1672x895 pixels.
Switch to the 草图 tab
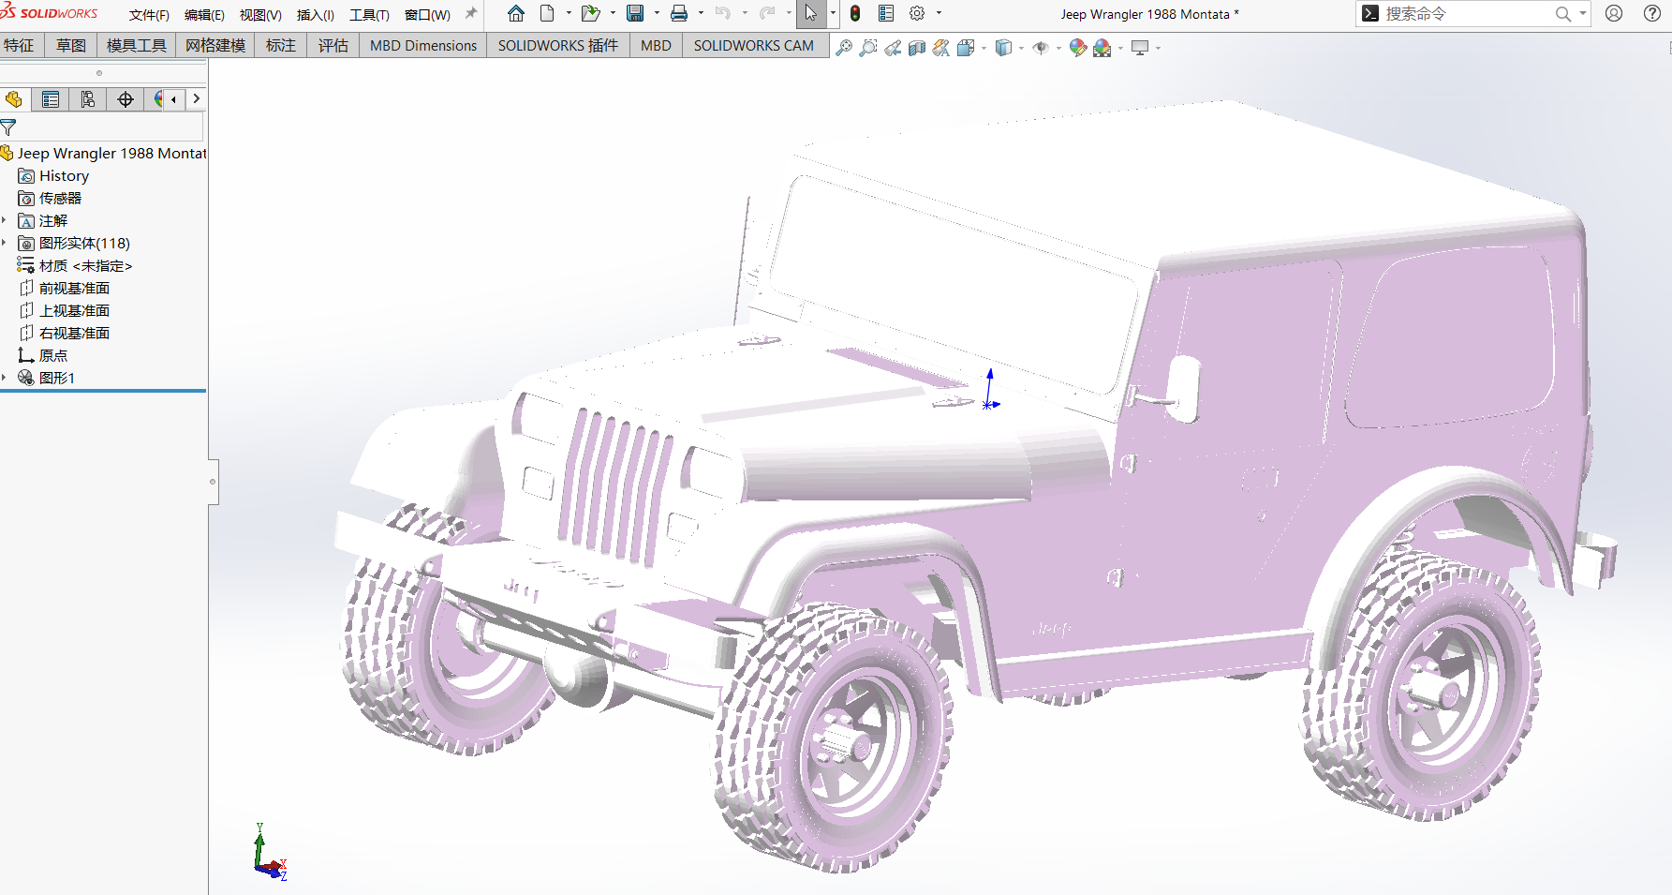coord(71,45)
